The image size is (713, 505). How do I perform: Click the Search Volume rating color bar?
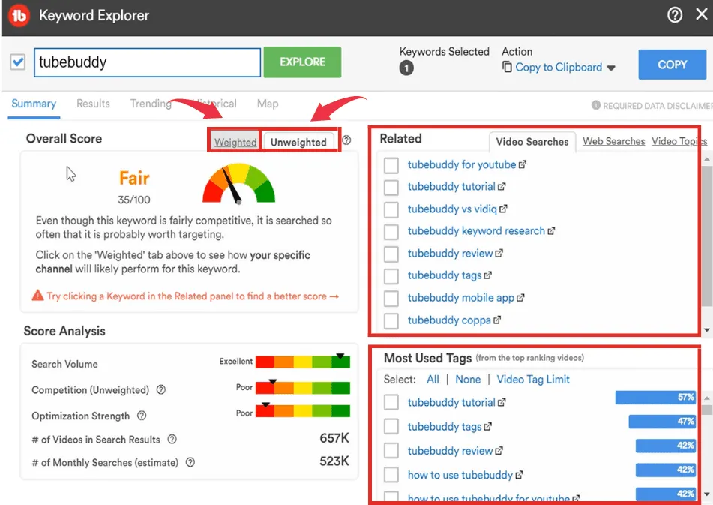pyautogui.click(x=303, y=362)
